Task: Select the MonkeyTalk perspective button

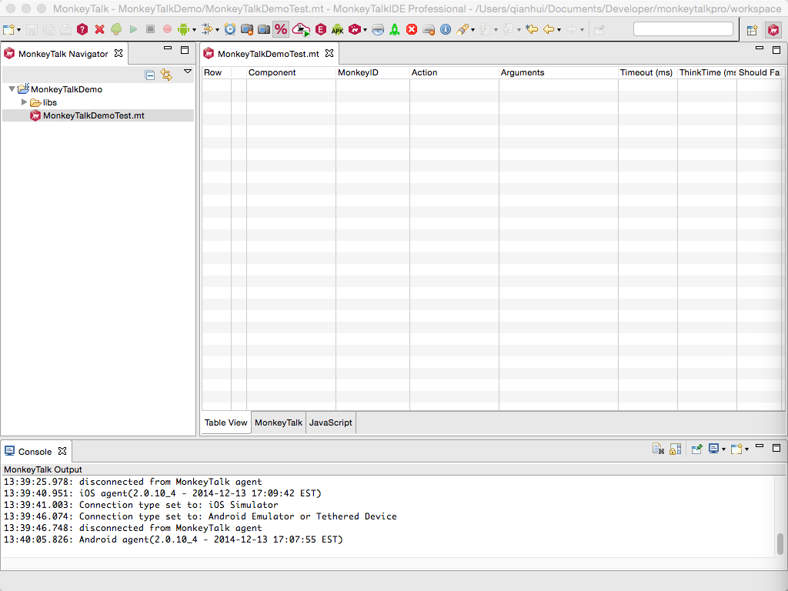Action: (x=773, y=30)
